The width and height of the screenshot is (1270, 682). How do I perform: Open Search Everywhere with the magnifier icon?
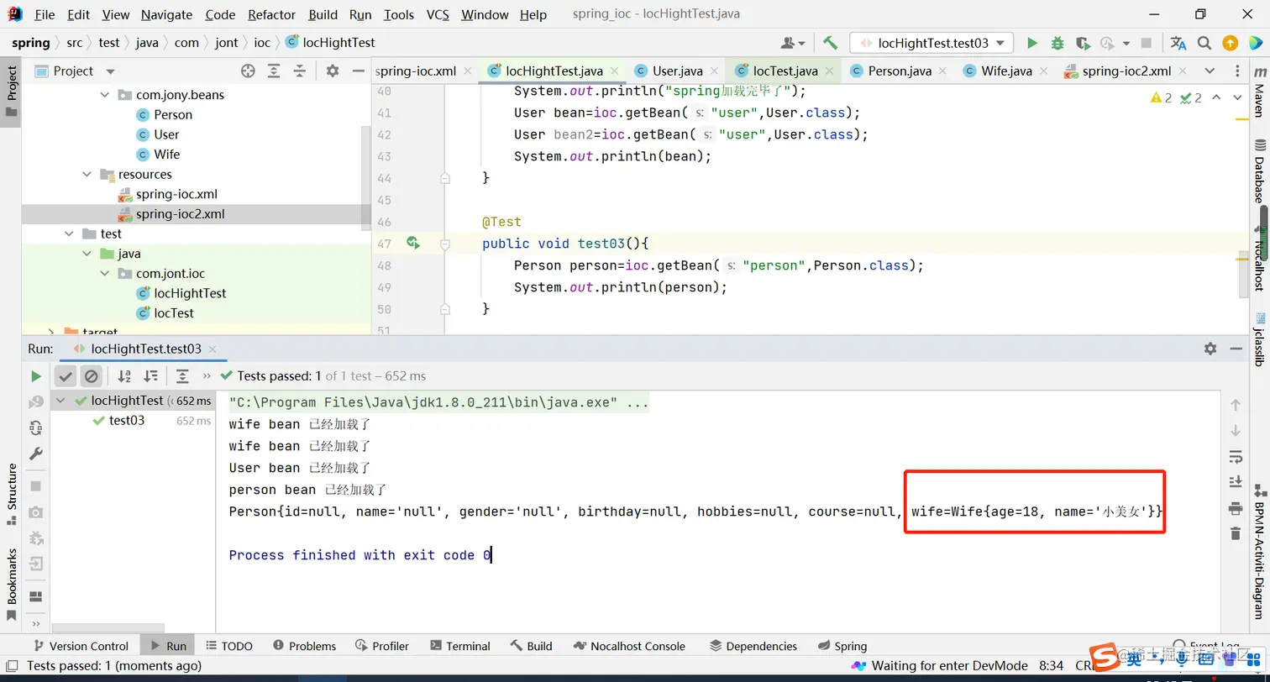pos(1204,43)
